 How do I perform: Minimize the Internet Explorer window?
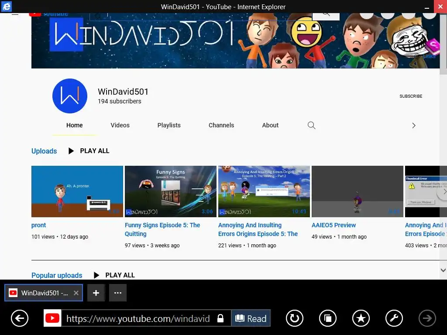pos(427,7)
